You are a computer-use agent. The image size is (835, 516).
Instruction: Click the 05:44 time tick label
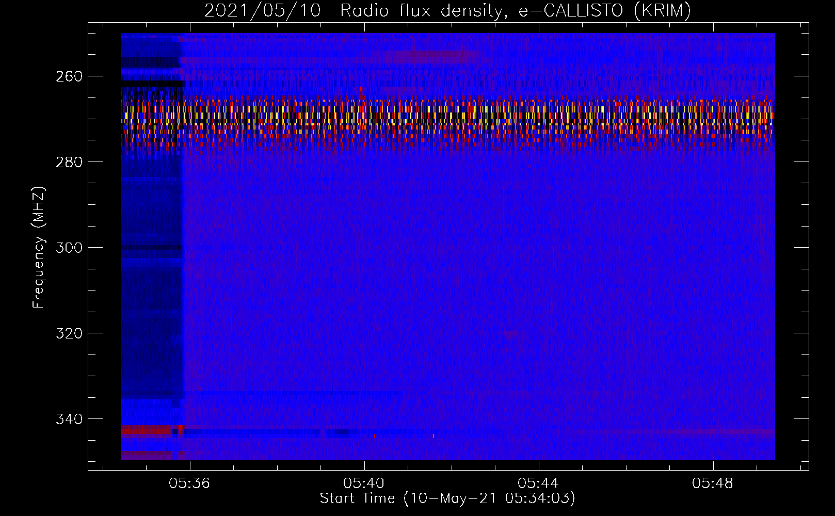[x=538, y=483]
